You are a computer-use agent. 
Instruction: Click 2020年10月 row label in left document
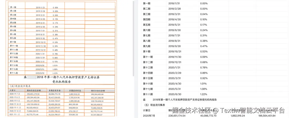(x=14, y=104)
